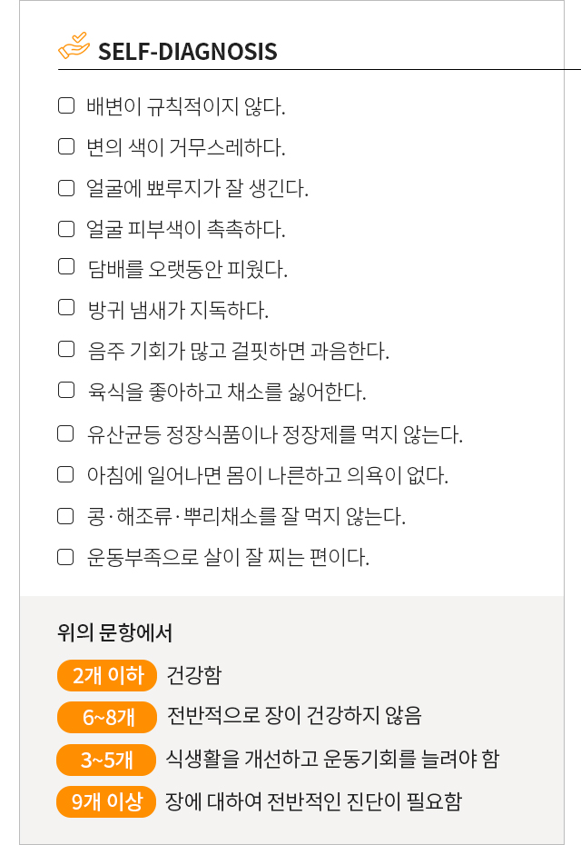Viewport: 581px width, 845px height.
Task: Click the SELF-DIAGNOSIS heading text
Action: 187,51
